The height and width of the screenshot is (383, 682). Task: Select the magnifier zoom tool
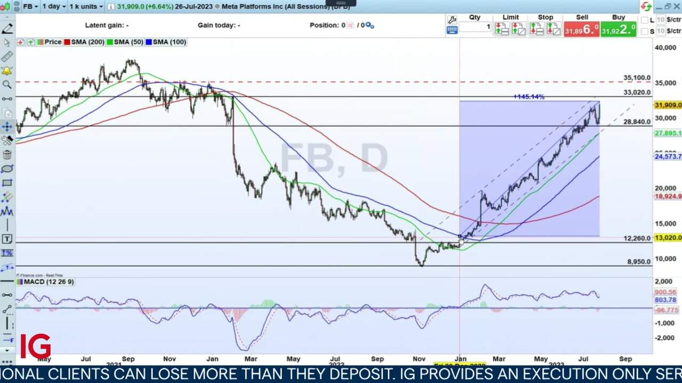7,85
